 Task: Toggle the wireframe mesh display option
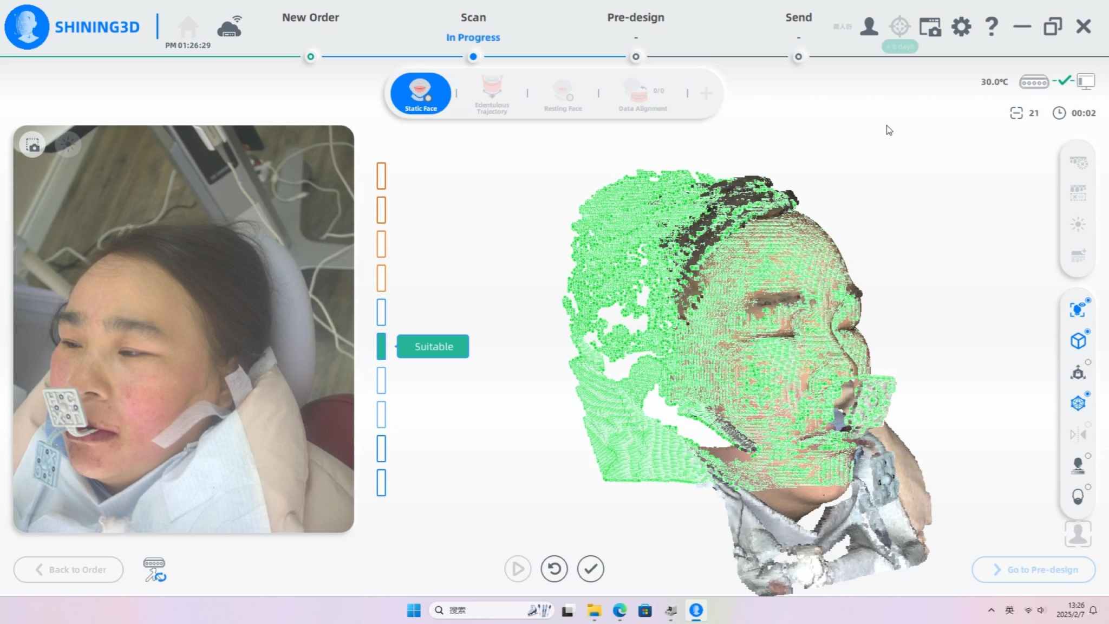coord(1078,403)
